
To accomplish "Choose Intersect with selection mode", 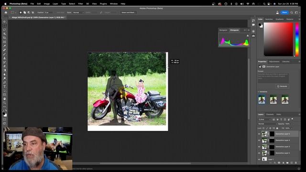I will [x=33, y=12].
